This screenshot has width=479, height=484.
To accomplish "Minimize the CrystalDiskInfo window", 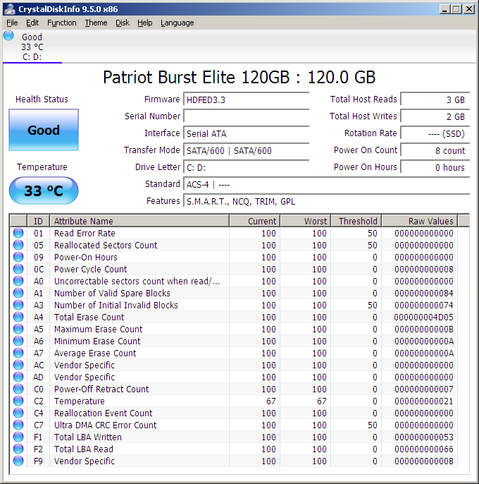I will coord(444,9).
